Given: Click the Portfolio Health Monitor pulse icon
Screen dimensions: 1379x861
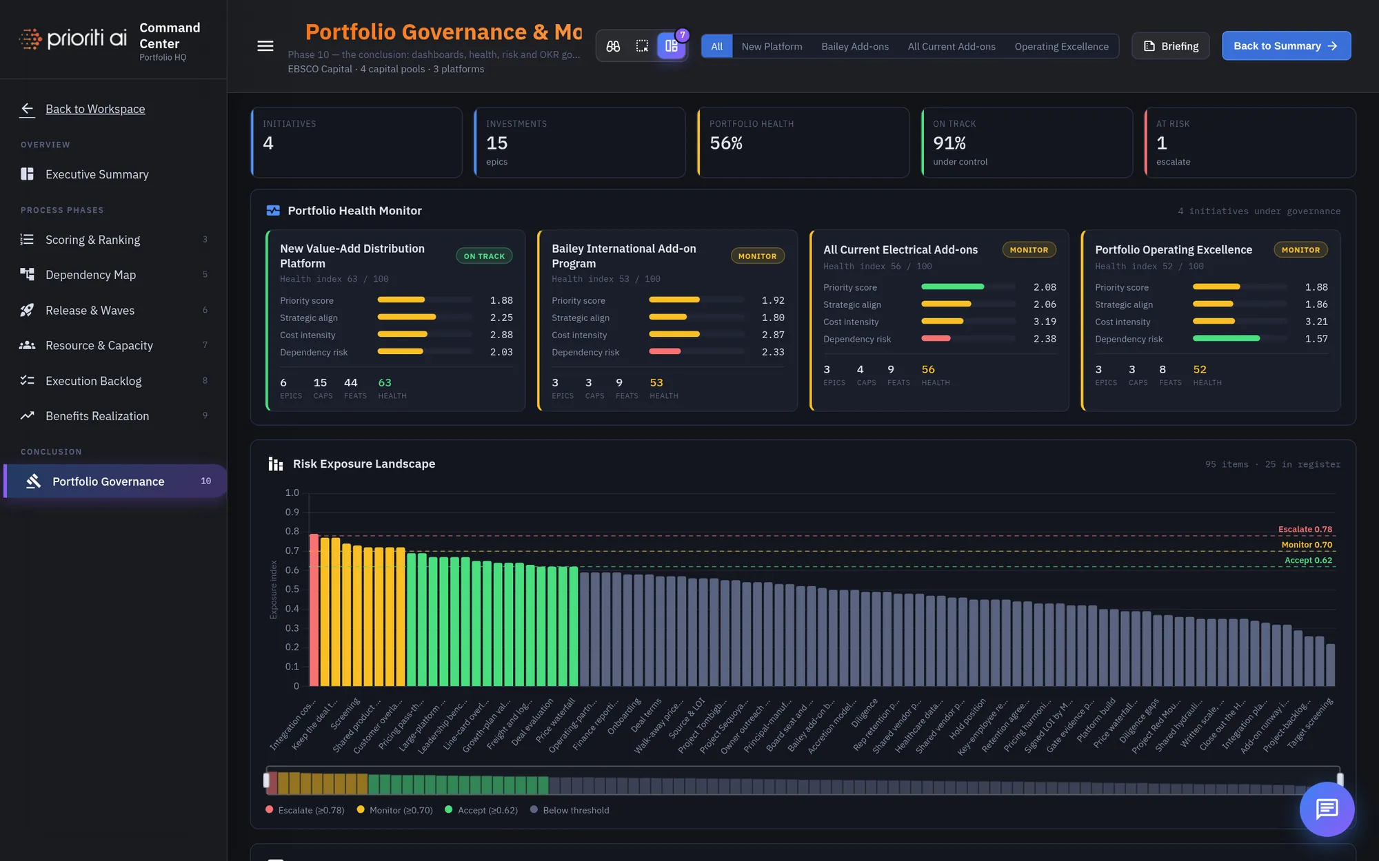Looking at the screenshot, I should point(273,211).
